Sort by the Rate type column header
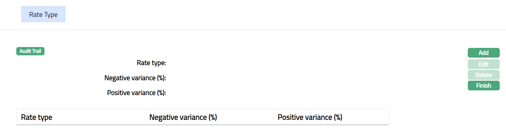506x134 pixels. 37,117
